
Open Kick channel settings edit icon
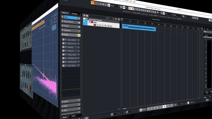click(79, 19)
